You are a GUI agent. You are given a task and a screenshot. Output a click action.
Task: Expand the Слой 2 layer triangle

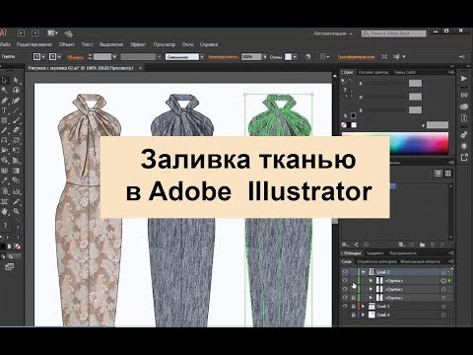point(364,306)
